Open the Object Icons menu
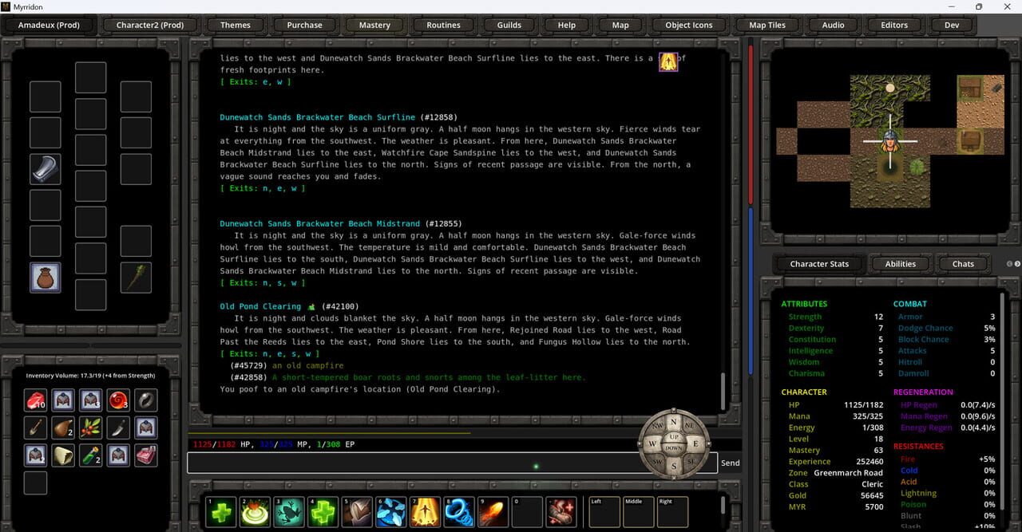 point(689,25)
